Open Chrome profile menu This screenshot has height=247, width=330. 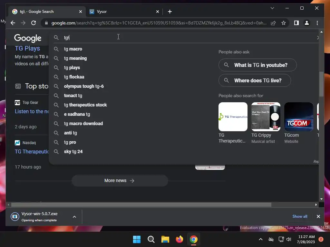tap(307, 23)
